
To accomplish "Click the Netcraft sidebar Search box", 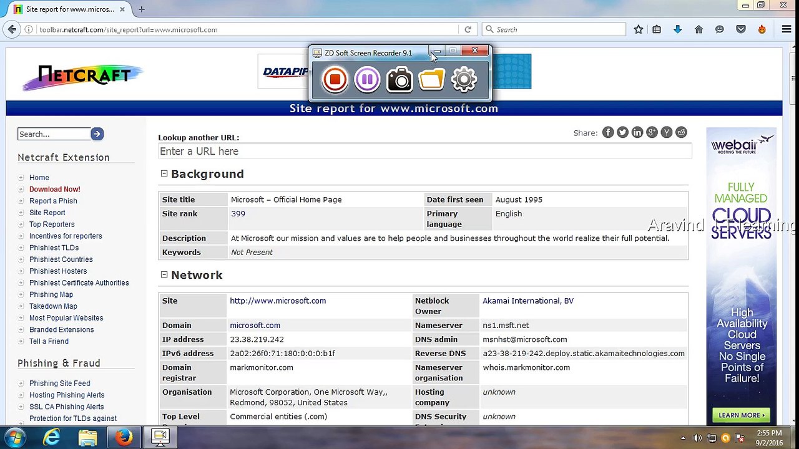I will pos(54,133).
